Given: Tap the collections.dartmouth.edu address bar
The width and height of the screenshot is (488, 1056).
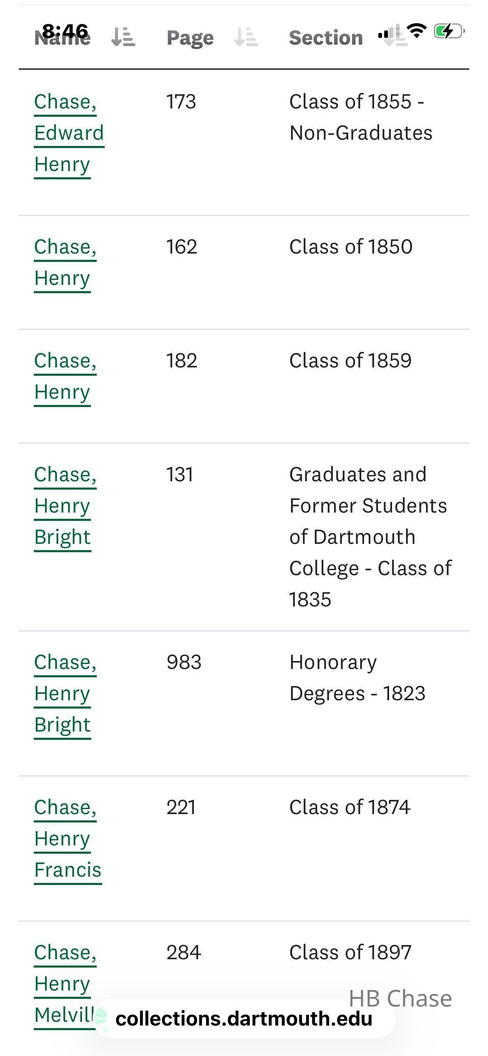Looking at the screenshot, I should (244, 1018).
